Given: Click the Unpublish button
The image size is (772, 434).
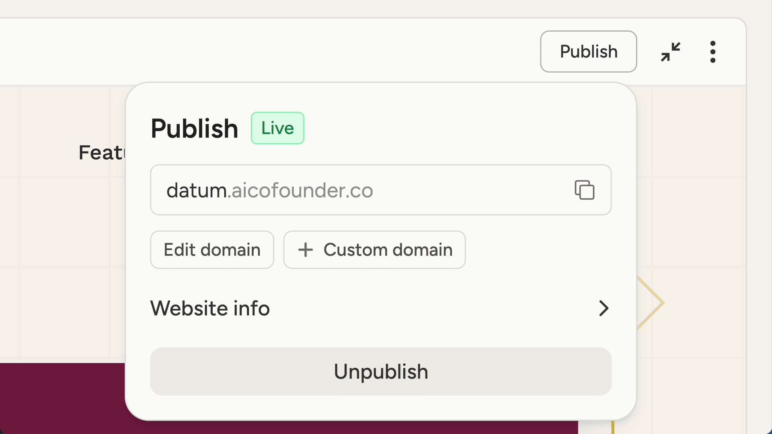Looking at the screenshot, I should coord(381,371).
